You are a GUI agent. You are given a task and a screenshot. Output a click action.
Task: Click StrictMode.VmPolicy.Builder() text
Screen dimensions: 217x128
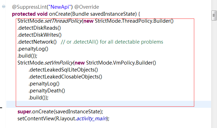[121, 63]
